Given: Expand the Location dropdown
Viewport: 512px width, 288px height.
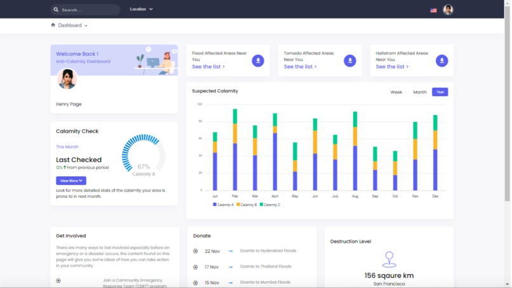Looking at the screenshot, I should click(141, 9).
